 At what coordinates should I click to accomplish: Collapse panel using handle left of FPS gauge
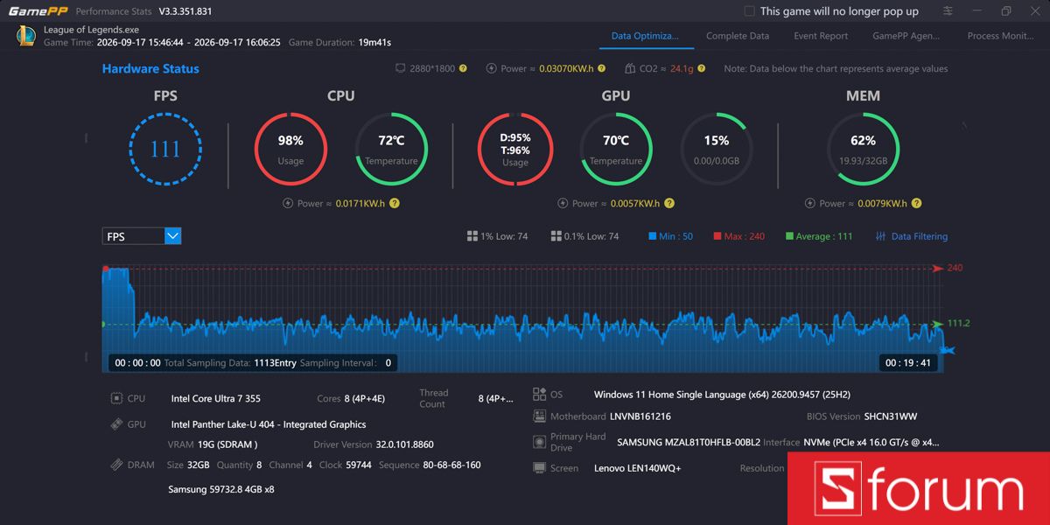click(86, 138)
